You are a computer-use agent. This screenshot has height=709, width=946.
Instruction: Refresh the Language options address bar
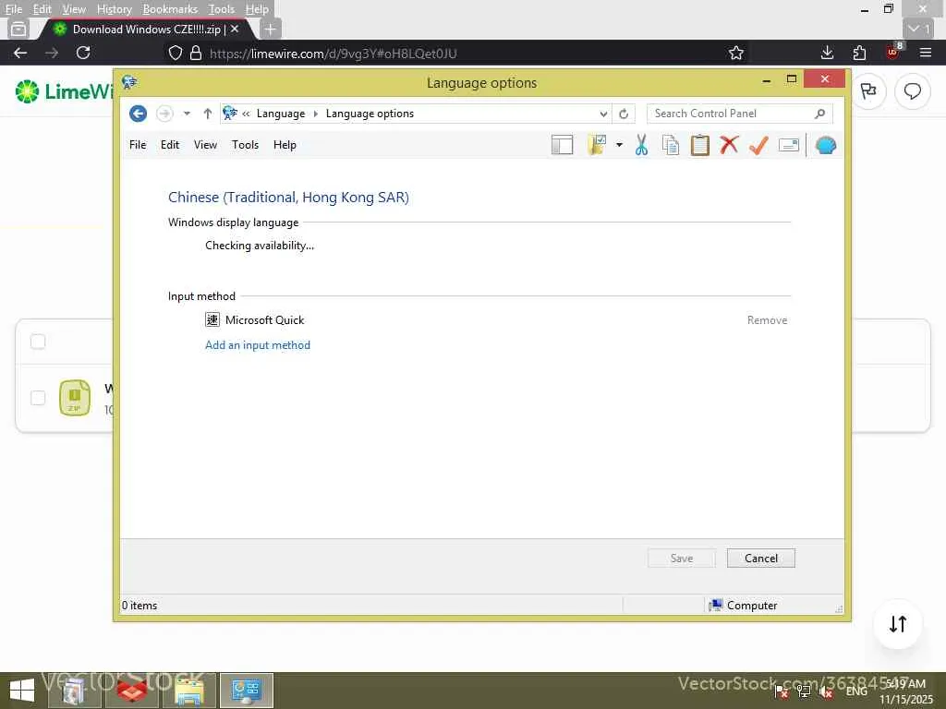point(624,114)
